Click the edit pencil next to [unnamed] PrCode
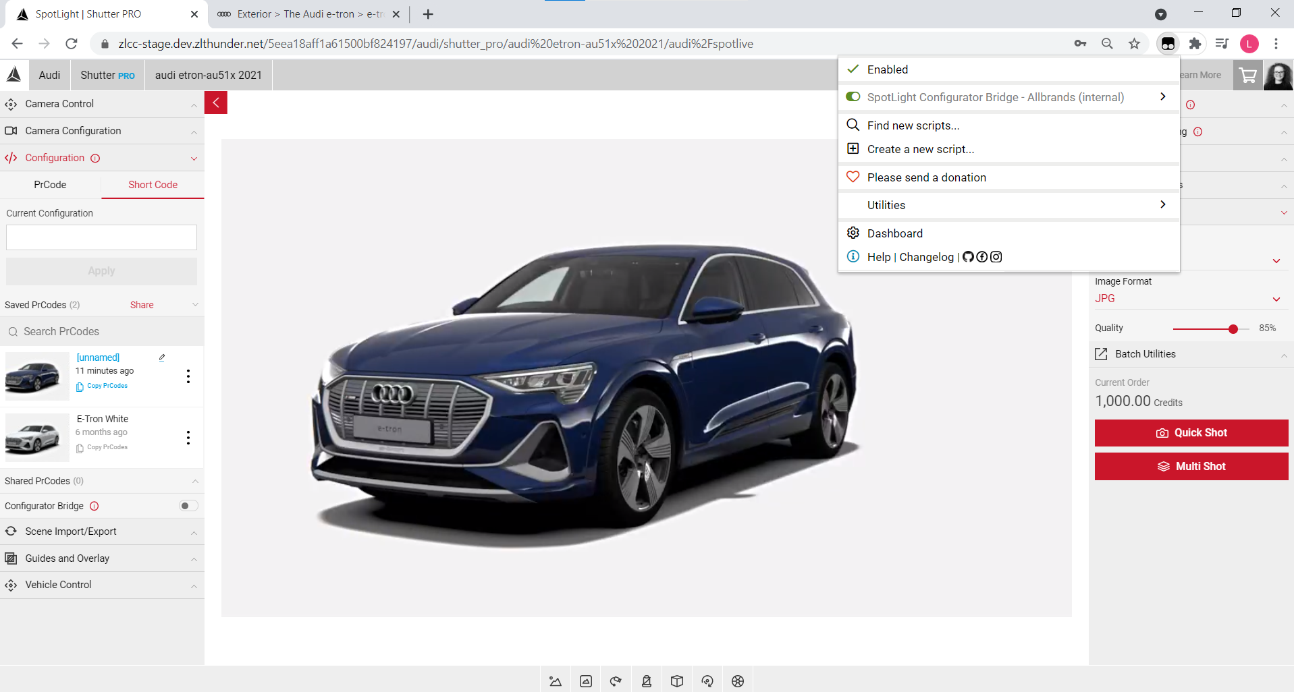The height and width of the screenshot is (692, 1294). (x=162, y=357)
